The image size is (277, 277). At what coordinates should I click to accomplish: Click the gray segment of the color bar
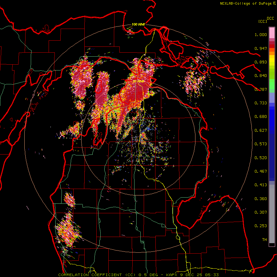[272, 214]
